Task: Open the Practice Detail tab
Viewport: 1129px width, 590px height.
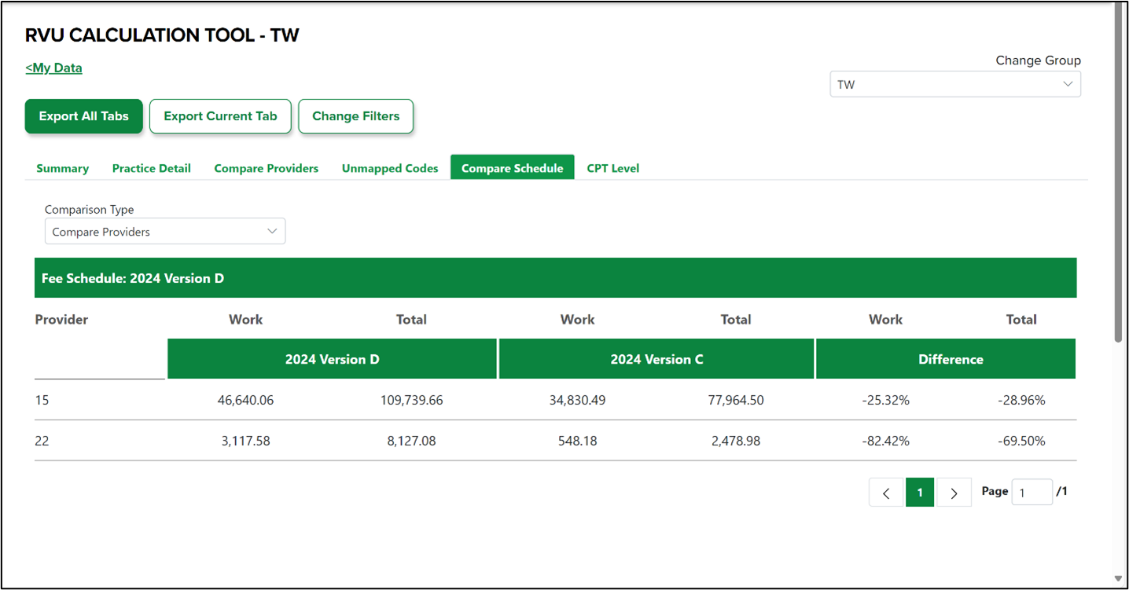Action: pos(151,168)
